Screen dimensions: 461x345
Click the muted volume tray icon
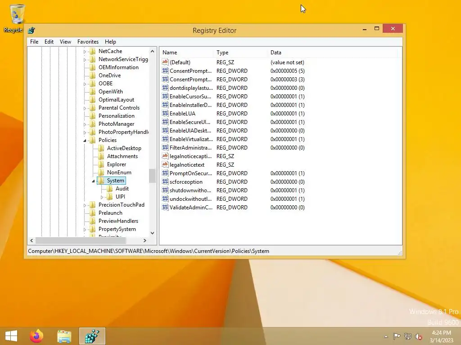[419, 336]
